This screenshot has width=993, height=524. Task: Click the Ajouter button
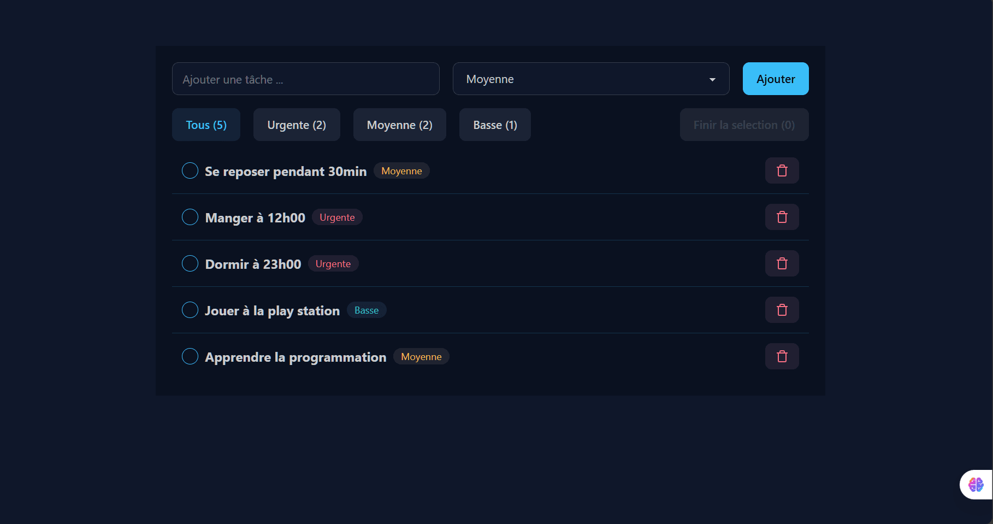pos(776,79)
